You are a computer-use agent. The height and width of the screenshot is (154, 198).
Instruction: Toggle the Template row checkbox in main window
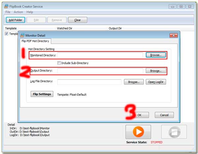pyautogui.click(x=6, y=34)
